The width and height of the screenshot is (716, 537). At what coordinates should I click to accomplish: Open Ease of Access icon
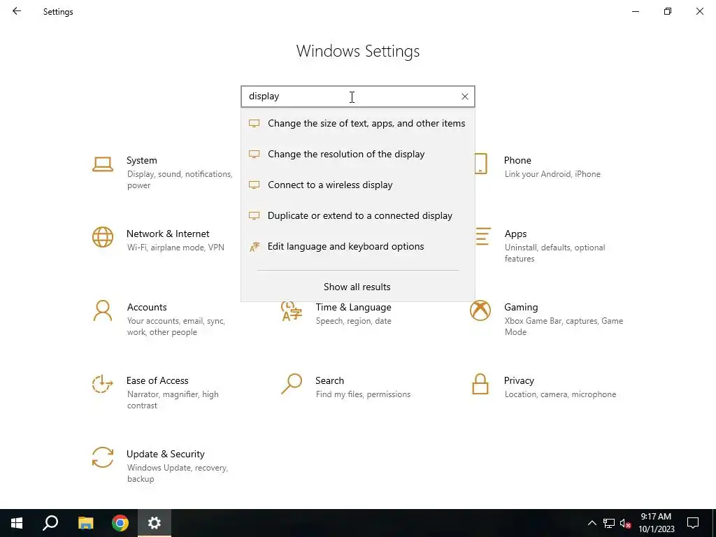click(102, 384)
